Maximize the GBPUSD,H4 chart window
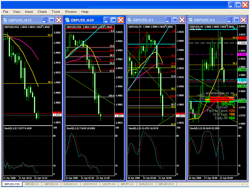This screenshot has width=250, height=188. coord(236,20)
